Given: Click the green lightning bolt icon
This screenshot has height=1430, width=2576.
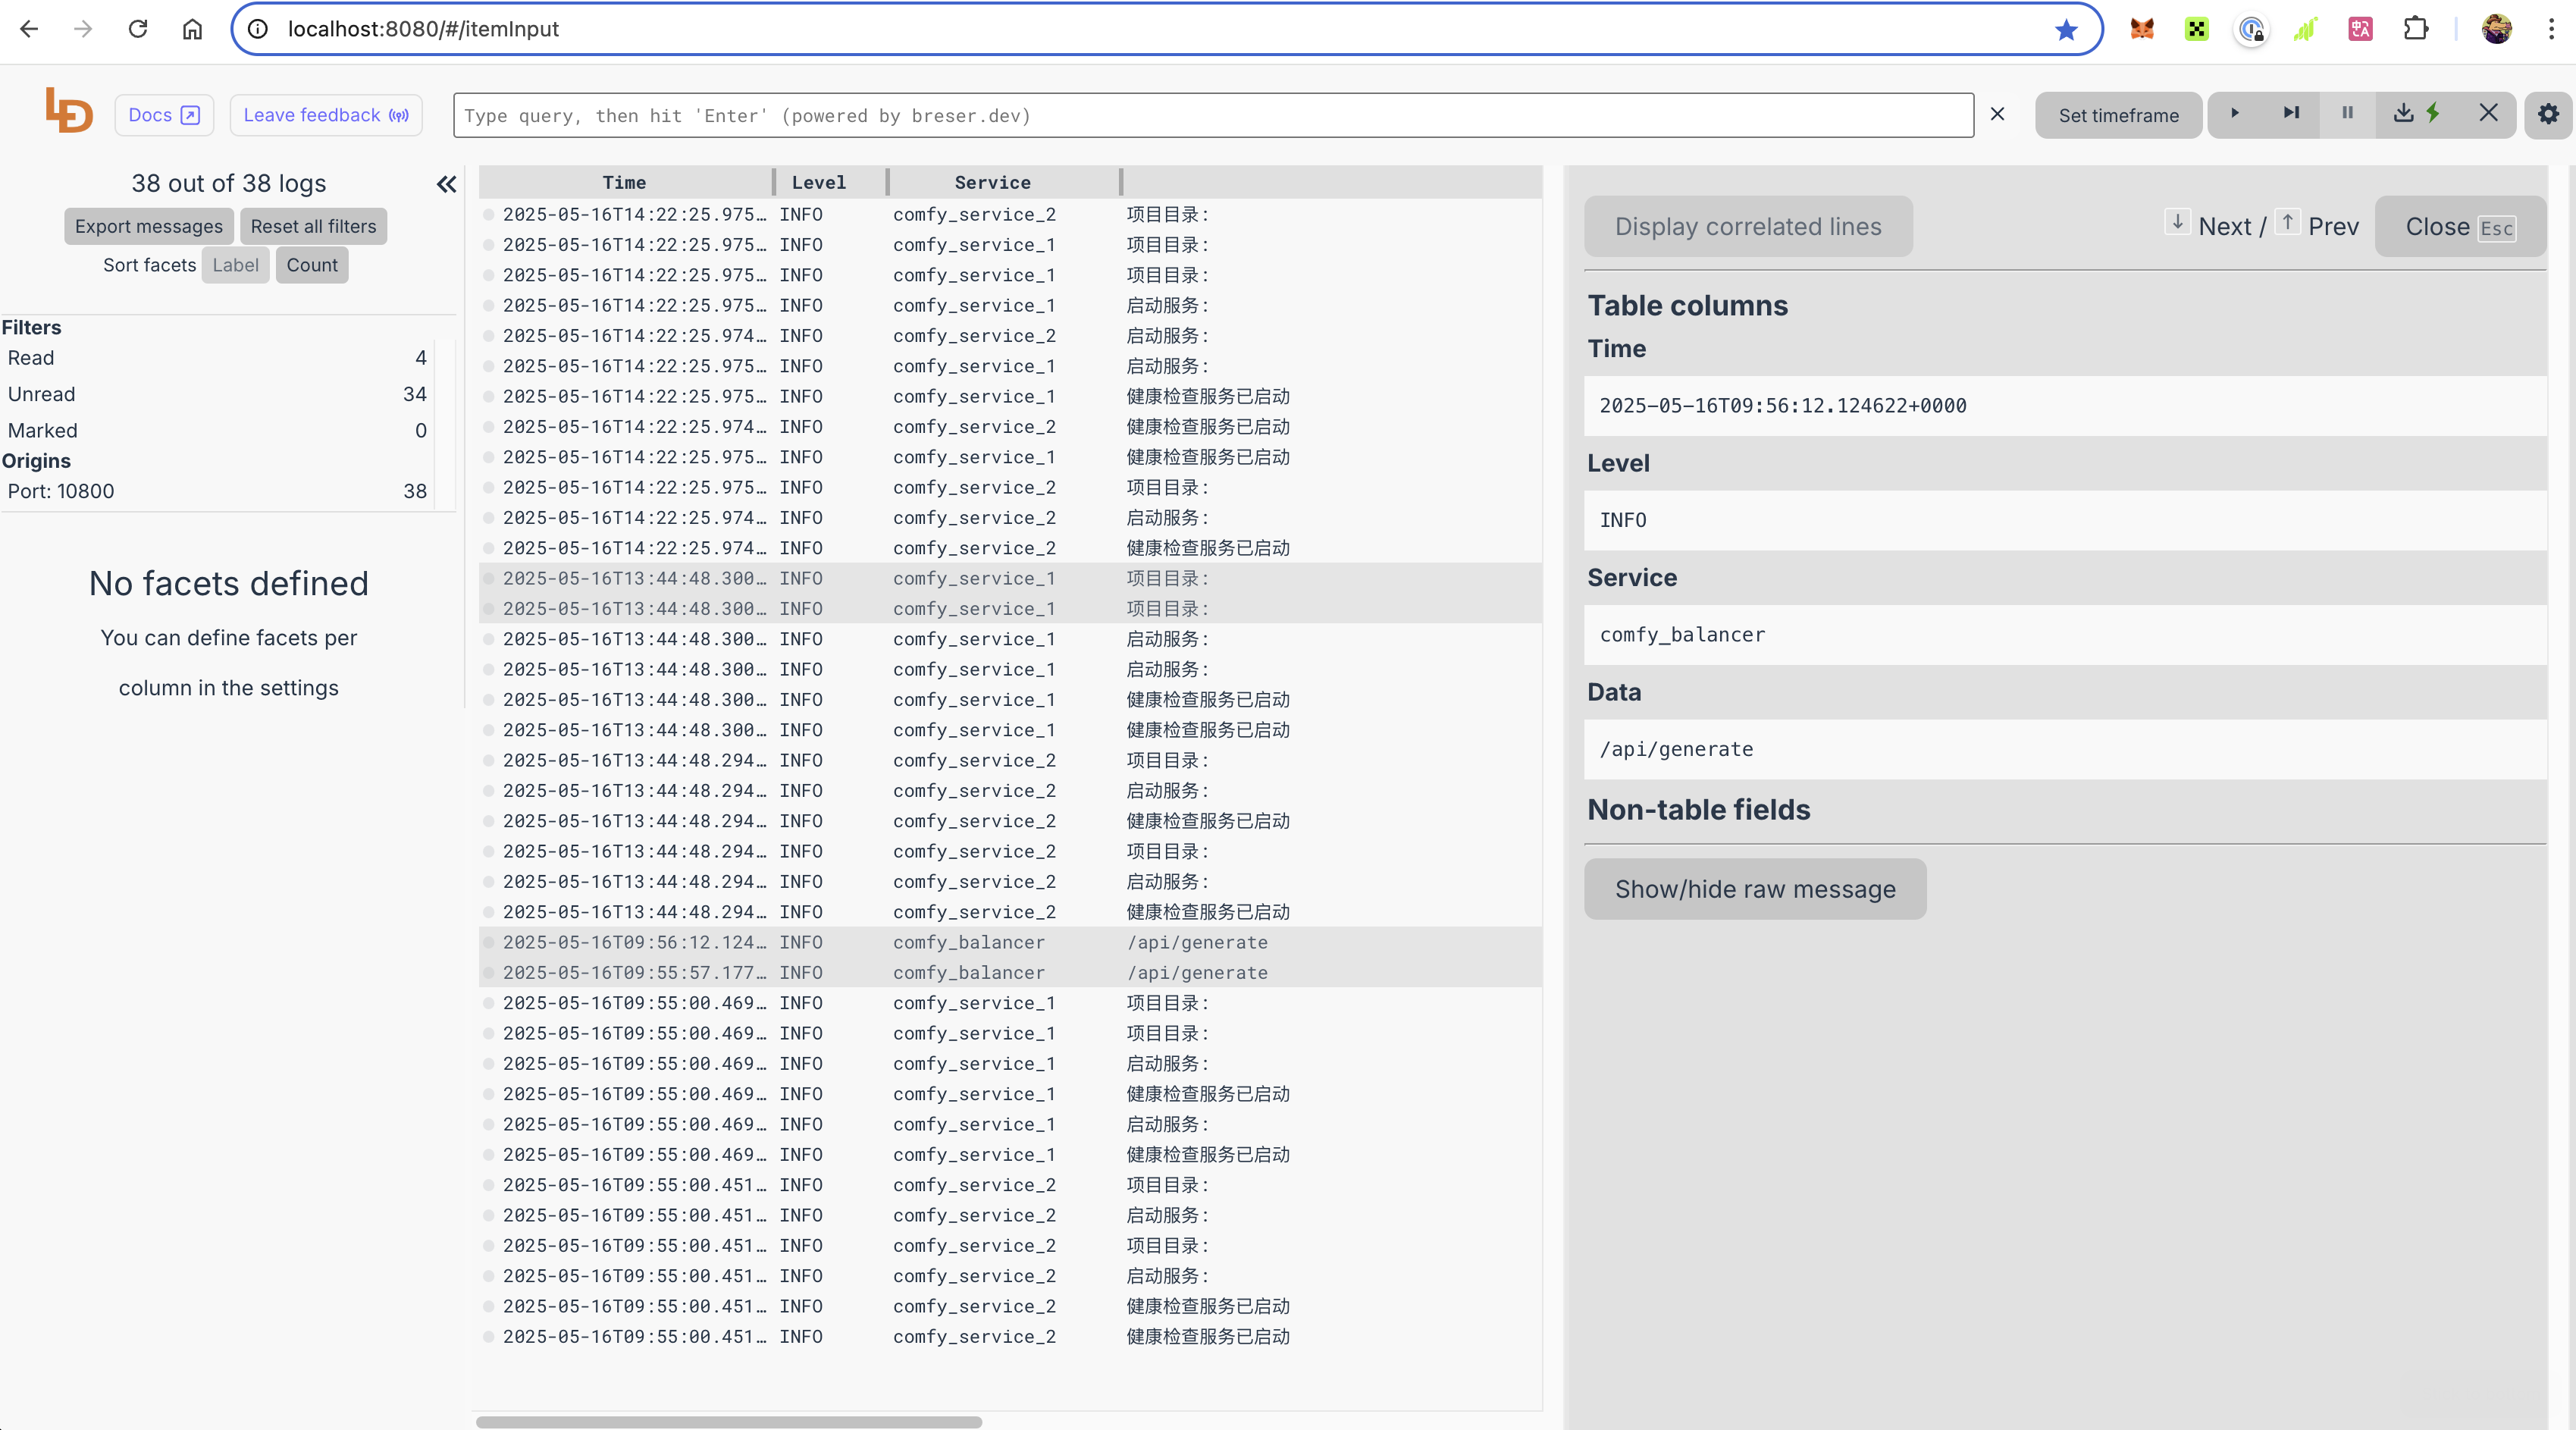Looking at the screenshot, I should tap(2433, 113).
